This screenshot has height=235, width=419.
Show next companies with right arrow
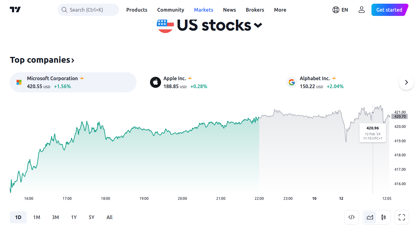(x=406, y=82)
